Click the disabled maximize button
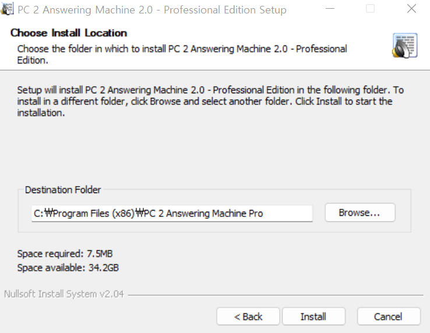 370,9
